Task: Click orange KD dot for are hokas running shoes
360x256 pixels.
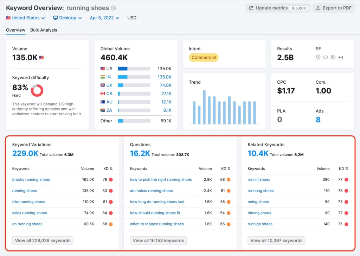Action: 229,191
